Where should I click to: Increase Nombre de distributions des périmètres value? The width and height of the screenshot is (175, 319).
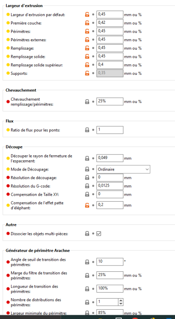click(x=121, y=300)
